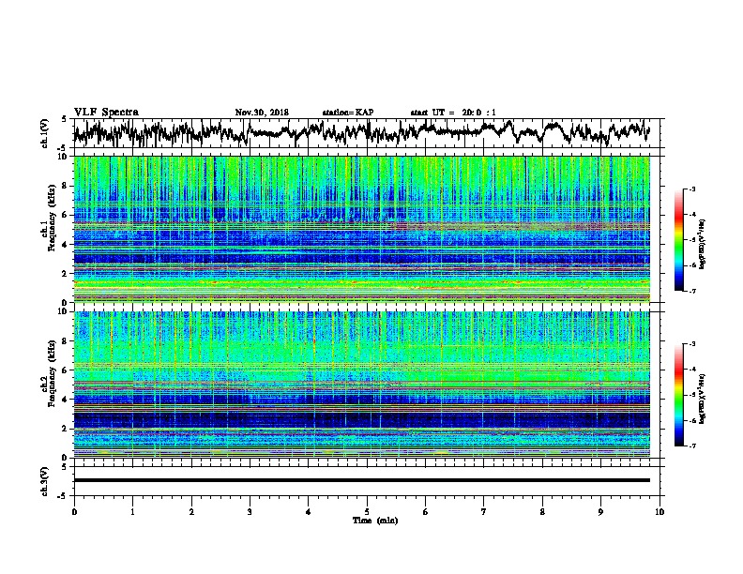Click the "5" tick label on the time axis
The image size is (743, 574).
click(367, 512)
